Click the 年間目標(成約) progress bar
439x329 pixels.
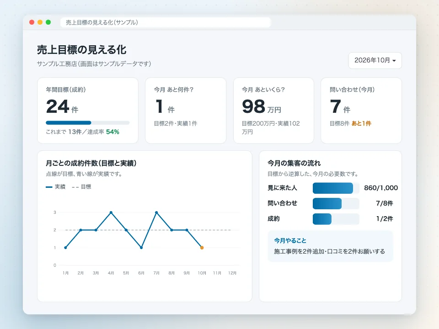(x=88, y=122)
